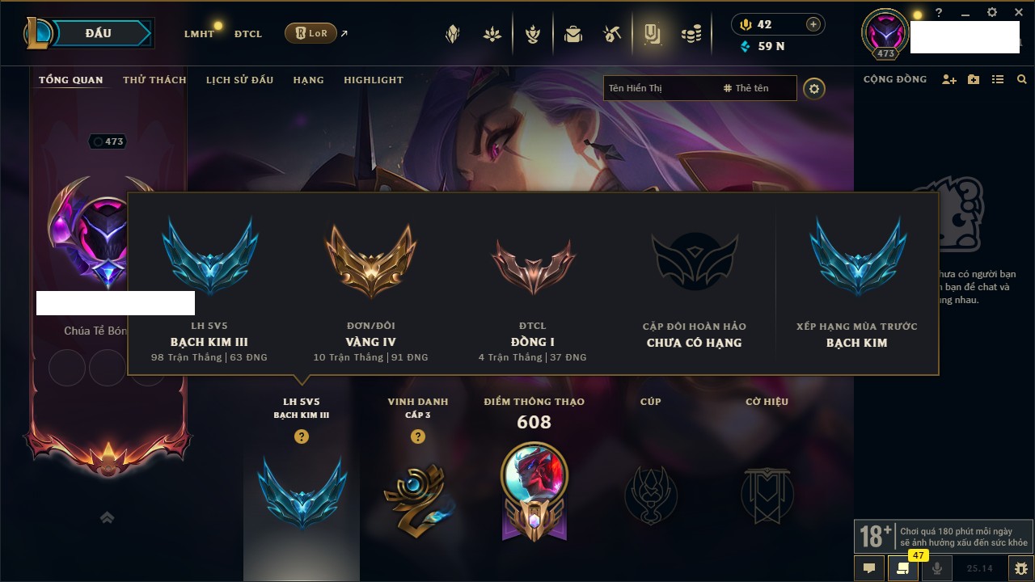Click the plus button next to RP balance
Viewport: 1035px width, 582px height.
(813, 24)
